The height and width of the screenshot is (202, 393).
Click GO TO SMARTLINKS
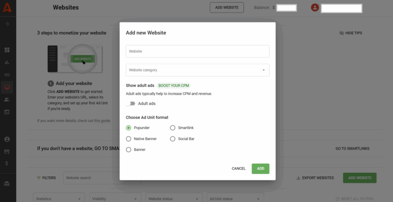352,149
